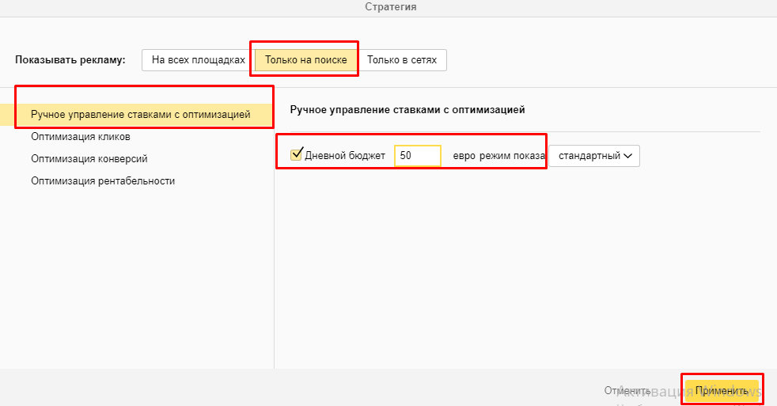
Task: Click the daily budget input with 50
Action: (417, 156)
